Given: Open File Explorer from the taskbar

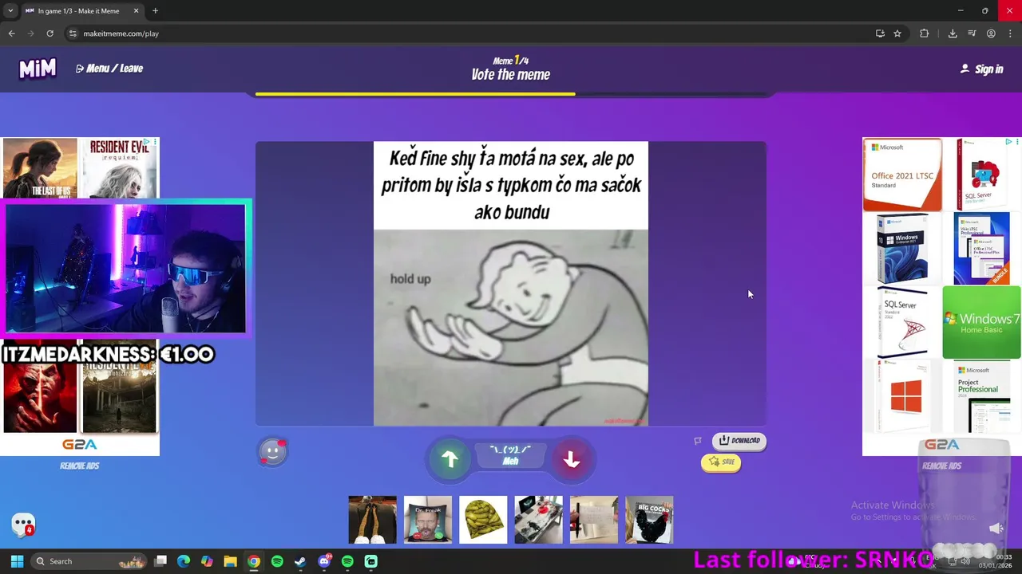Looking at the screenshot, I should pyautogui.click(x=230, y=561).
